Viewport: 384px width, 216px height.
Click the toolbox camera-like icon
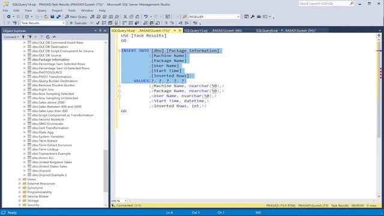point(259,17)
